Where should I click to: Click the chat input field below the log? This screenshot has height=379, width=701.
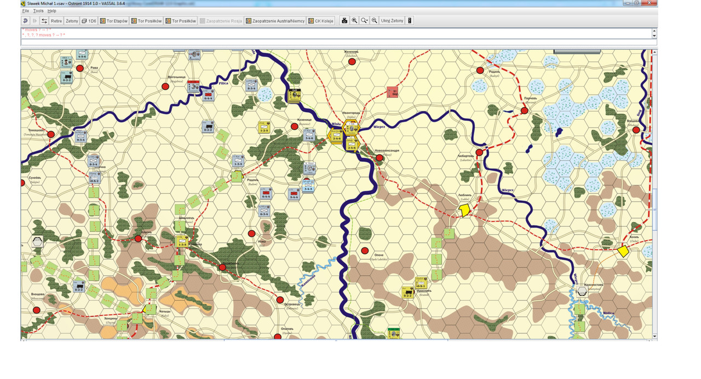tap(339, 42)
